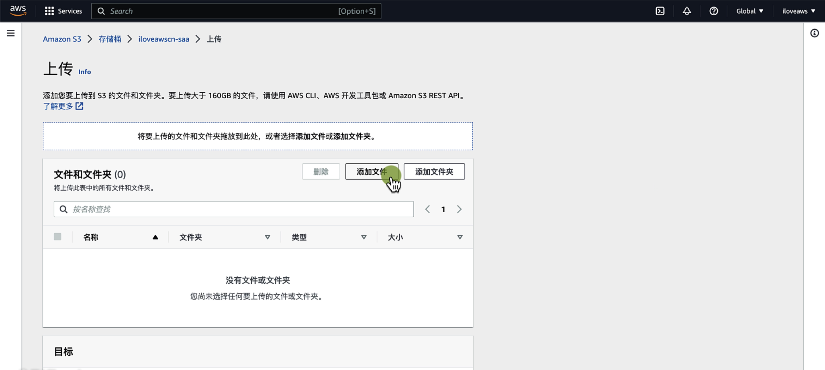Click the 上传 breadcrumb text
The width and height of the screenshot is (825, 370).
click(x=214, y=39)
